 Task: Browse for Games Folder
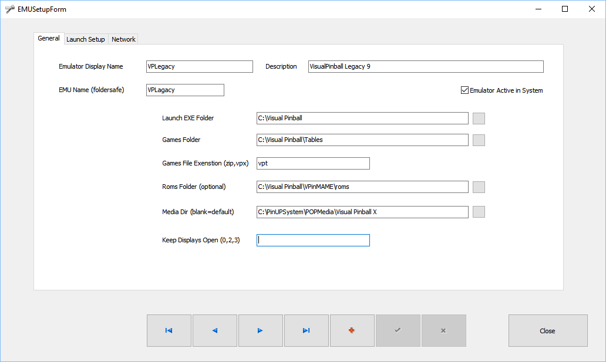tap(479, 140)
